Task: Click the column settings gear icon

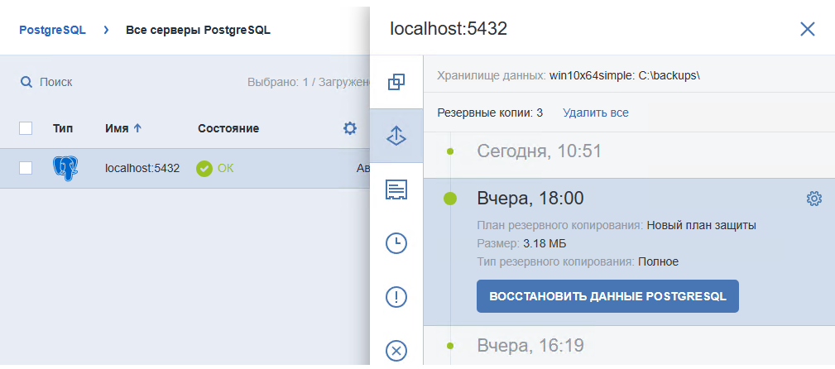Action: [350, 128]
